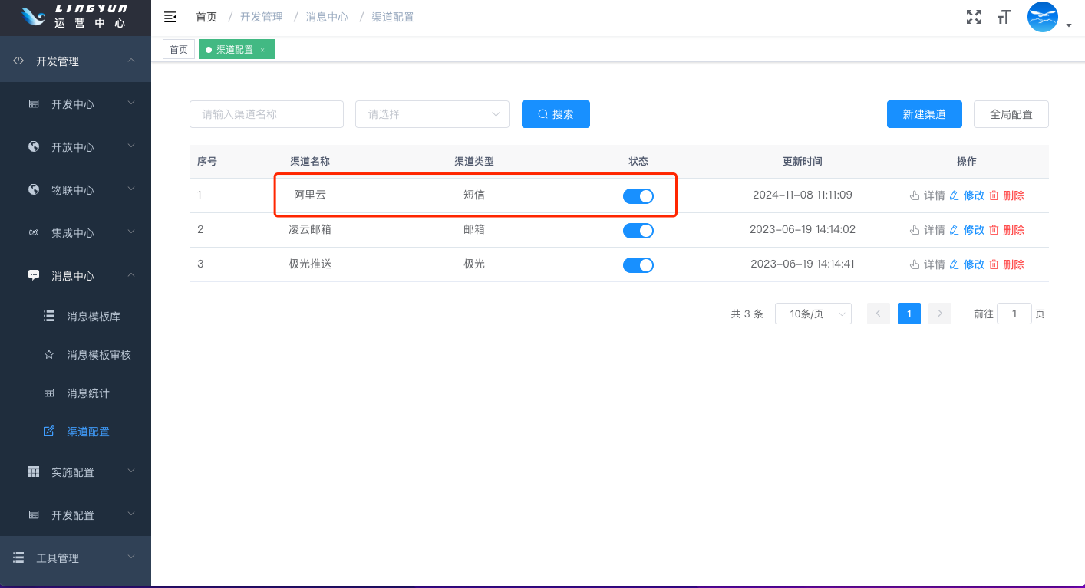This screenshot has width=1085, height=588.
Task: Click the broadcast icon beside 集成中心
Action: (34, 232)
